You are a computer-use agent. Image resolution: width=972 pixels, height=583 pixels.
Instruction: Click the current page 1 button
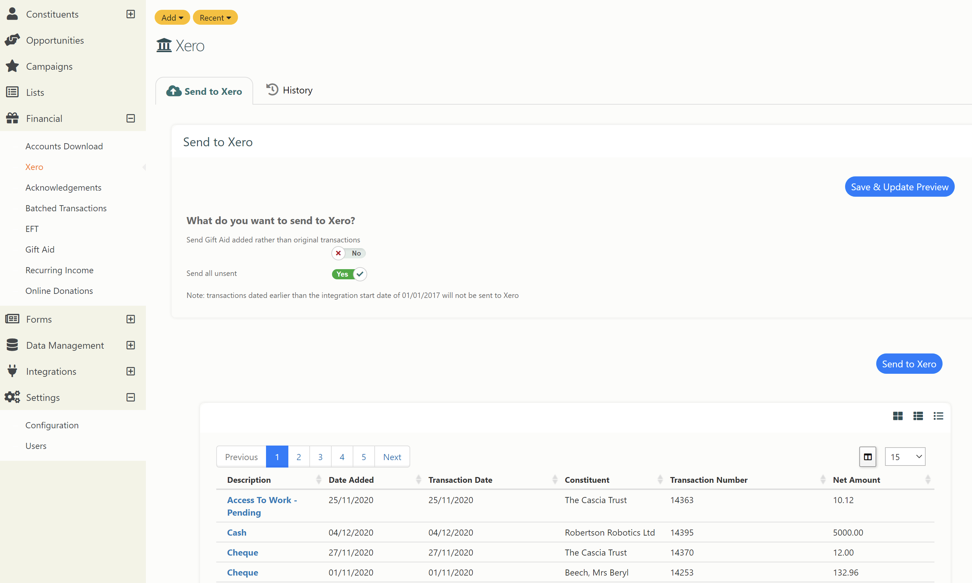tap(277, 456)
